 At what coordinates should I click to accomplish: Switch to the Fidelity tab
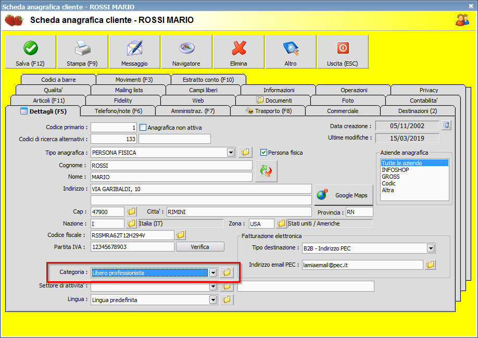click(123, 101)
